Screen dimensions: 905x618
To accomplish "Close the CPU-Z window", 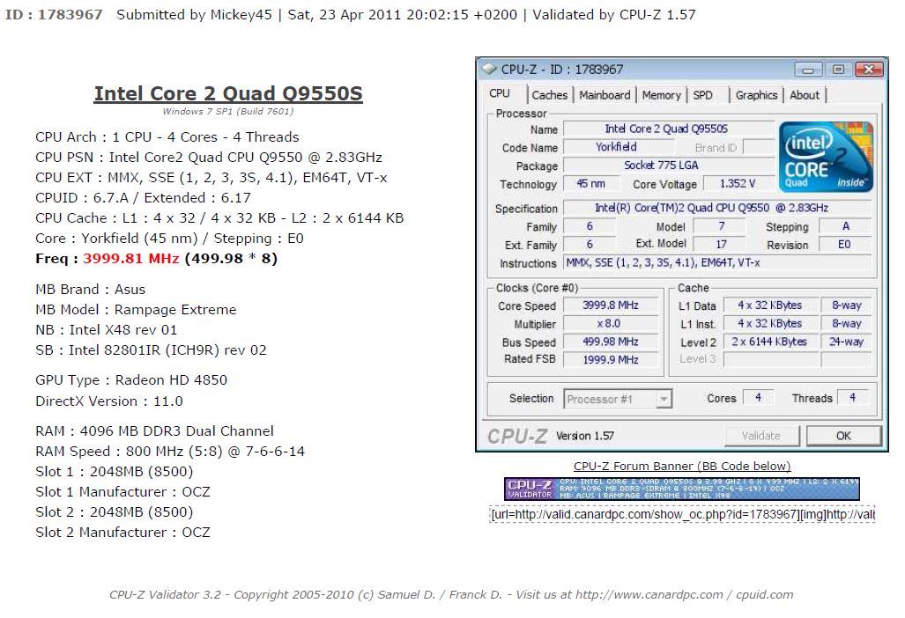I will pyautogui.click(x=869, y=70).
